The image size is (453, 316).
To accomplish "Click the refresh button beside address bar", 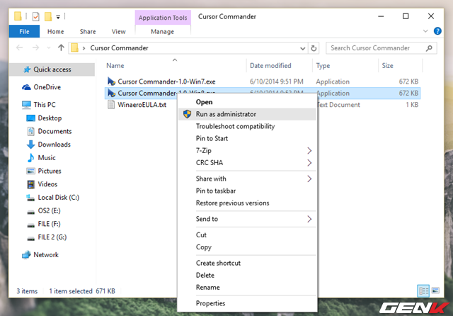I will coord(314,48).
